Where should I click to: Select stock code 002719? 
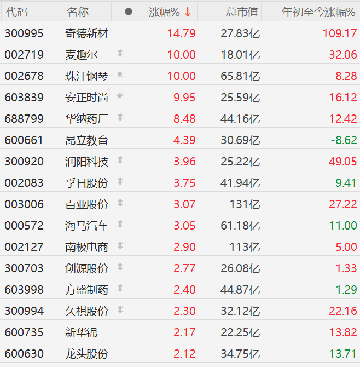[x=24, y=55]
